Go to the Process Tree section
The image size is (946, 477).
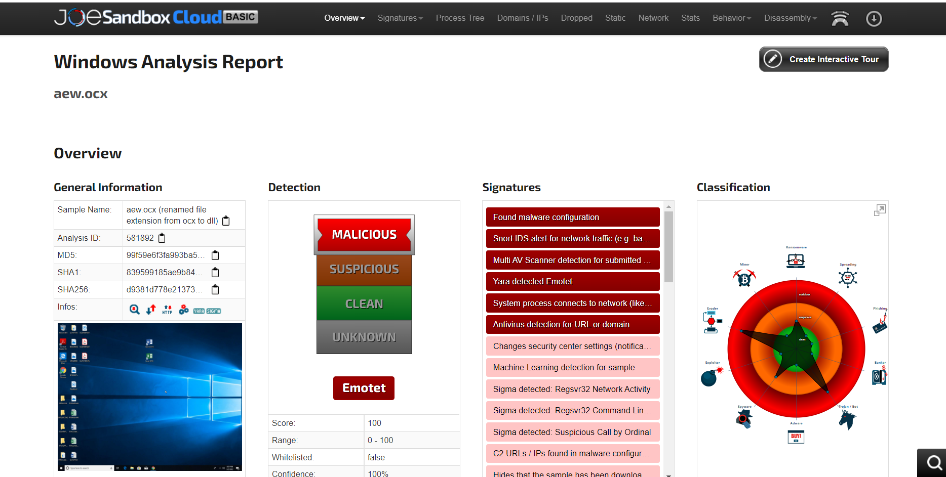point(460,18)
